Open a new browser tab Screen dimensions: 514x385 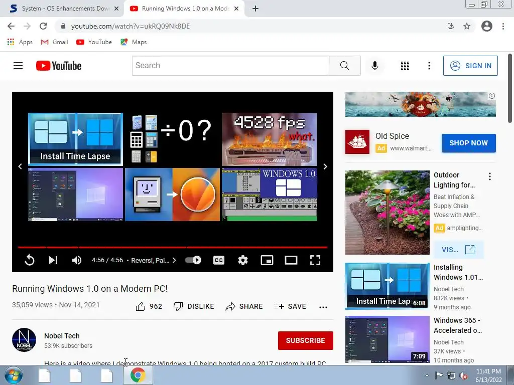click(x=255, y=9)
